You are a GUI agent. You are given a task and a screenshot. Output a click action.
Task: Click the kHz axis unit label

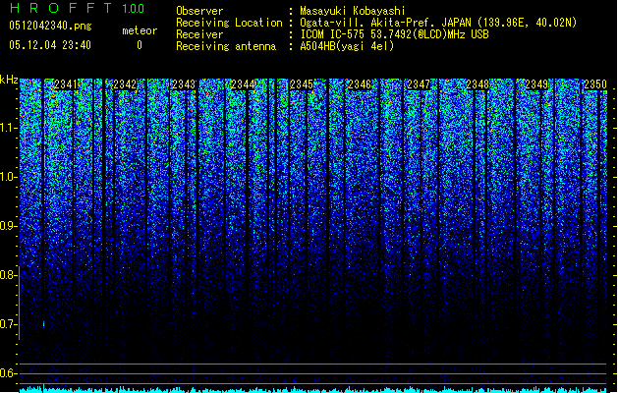9,80
